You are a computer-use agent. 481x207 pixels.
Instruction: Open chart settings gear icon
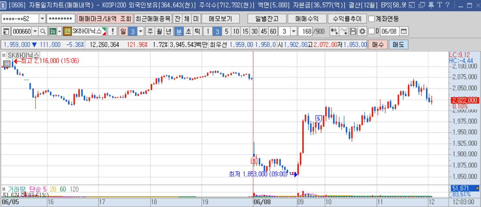pyautogui.click(x=362, y=32)
